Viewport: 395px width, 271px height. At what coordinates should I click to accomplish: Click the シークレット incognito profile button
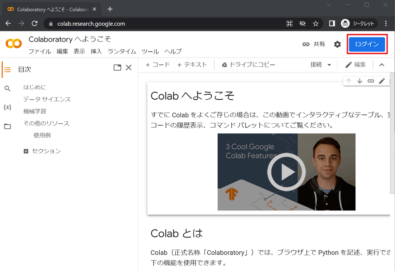(x=359, y=24)
